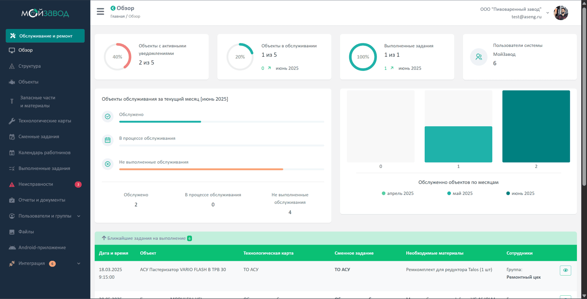View task details with the eye button

[x=565, y=270]
